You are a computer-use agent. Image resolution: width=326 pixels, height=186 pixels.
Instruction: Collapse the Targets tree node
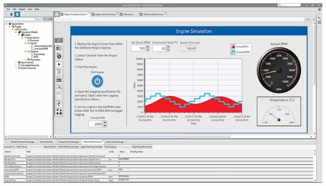[10, 27]
